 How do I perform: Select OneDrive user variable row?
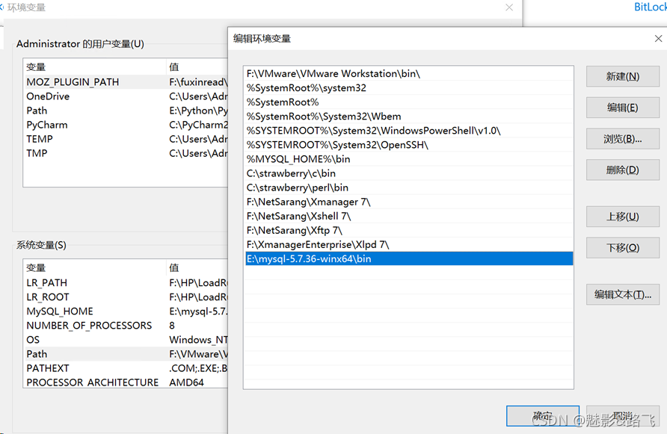(x=126, y=96)
